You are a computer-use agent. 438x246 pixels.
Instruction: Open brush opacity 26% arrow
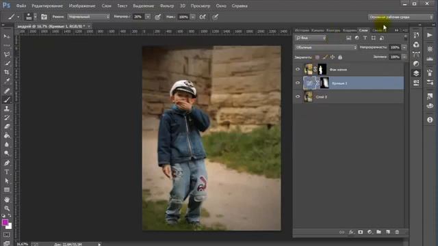tap(148, 16)
